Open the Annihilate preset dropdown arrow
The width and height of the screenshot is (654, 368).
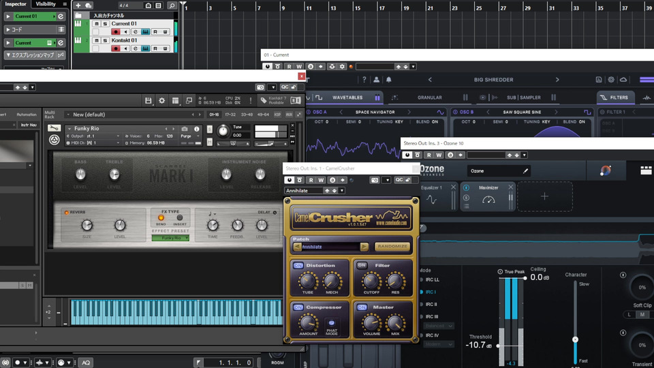(x=342, y=191)
